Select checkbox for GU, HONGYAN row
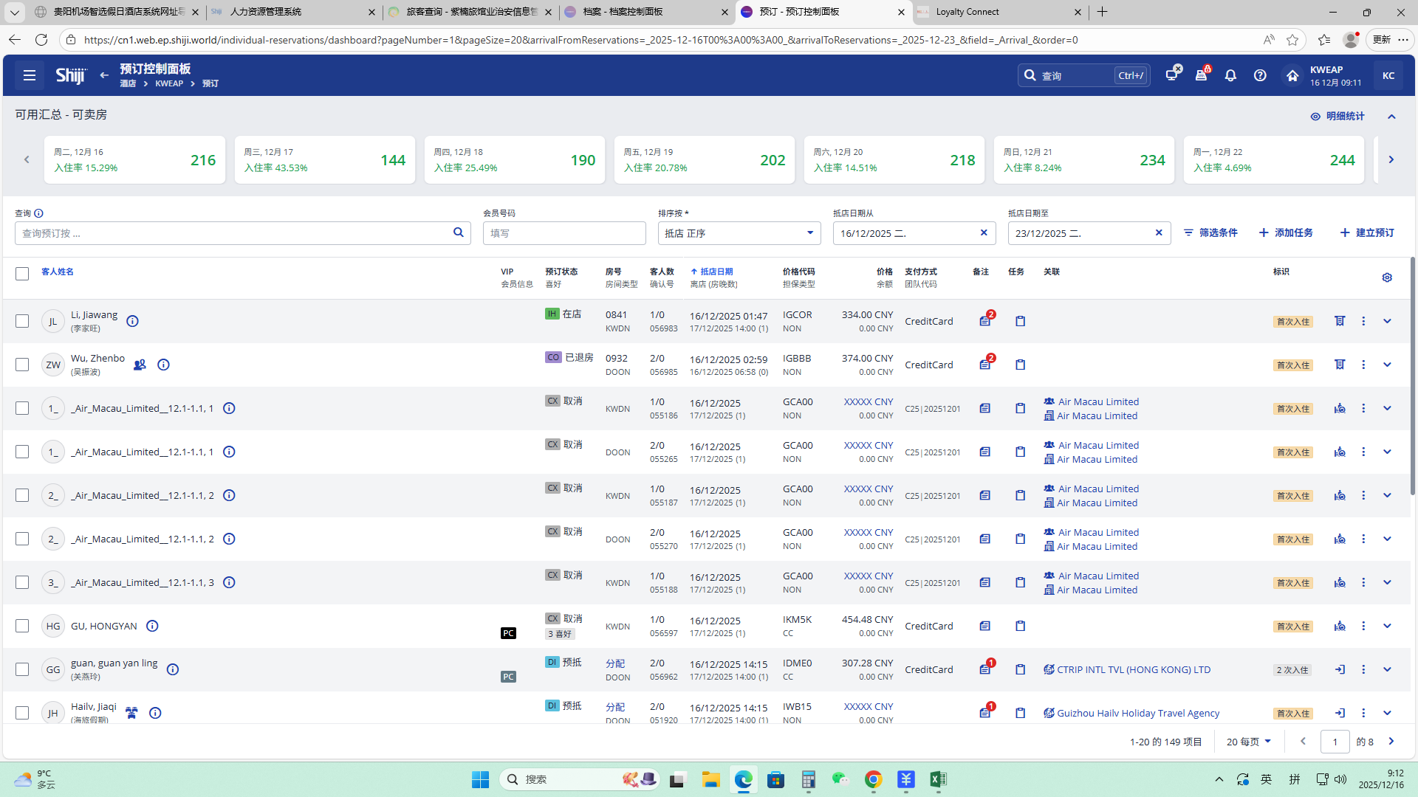1418x797 pixels. (x=22, y=626)
